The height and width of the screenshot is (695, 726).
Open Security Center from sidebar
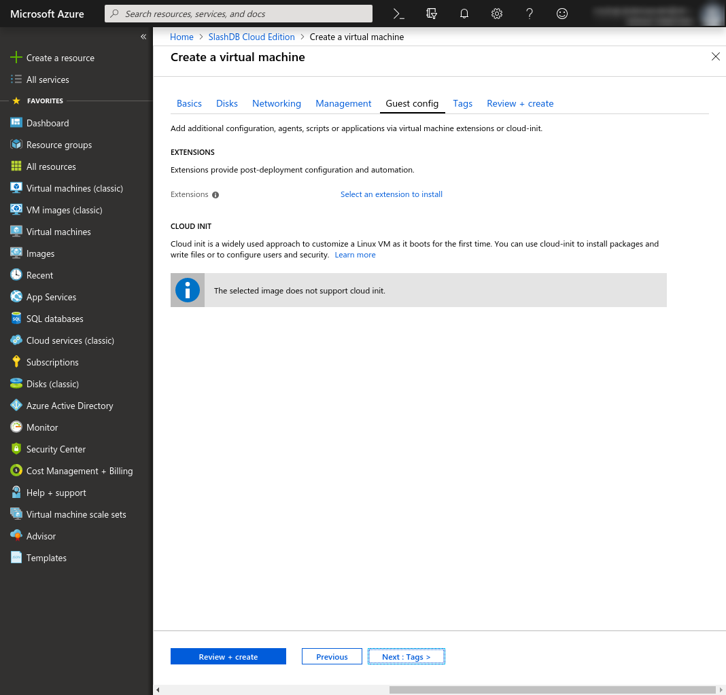[56, 449]
